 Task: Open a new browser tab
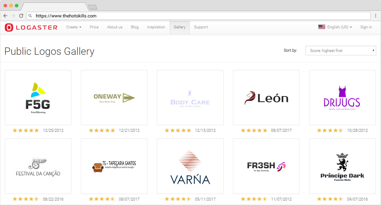click(x=93, y=7)
